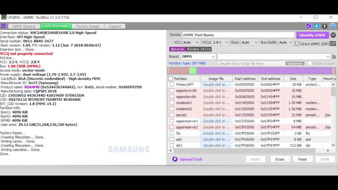Toggle the select-all Partition header checkbox
This screenshot has height=190, width=338.
(171, 79)
